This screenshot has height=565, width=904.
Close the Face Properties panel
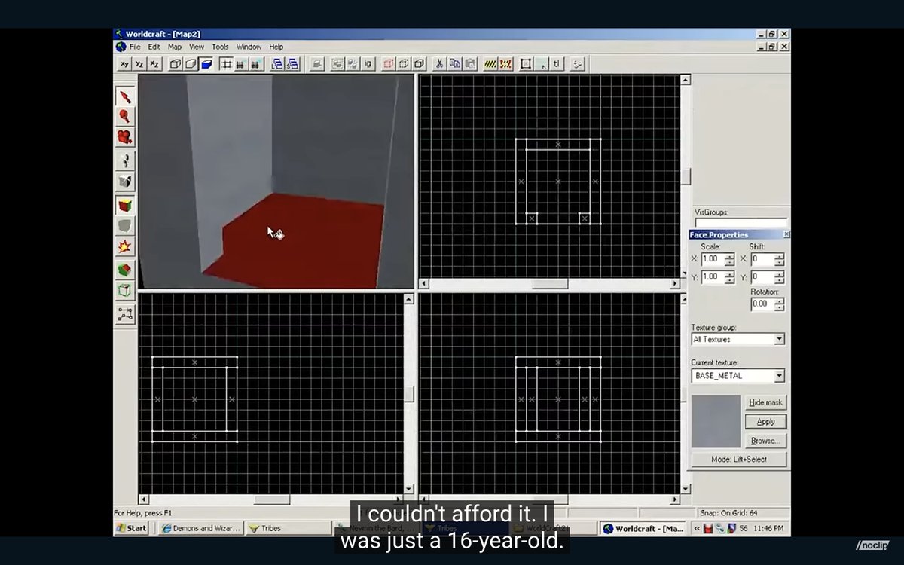tap(786, 235)
